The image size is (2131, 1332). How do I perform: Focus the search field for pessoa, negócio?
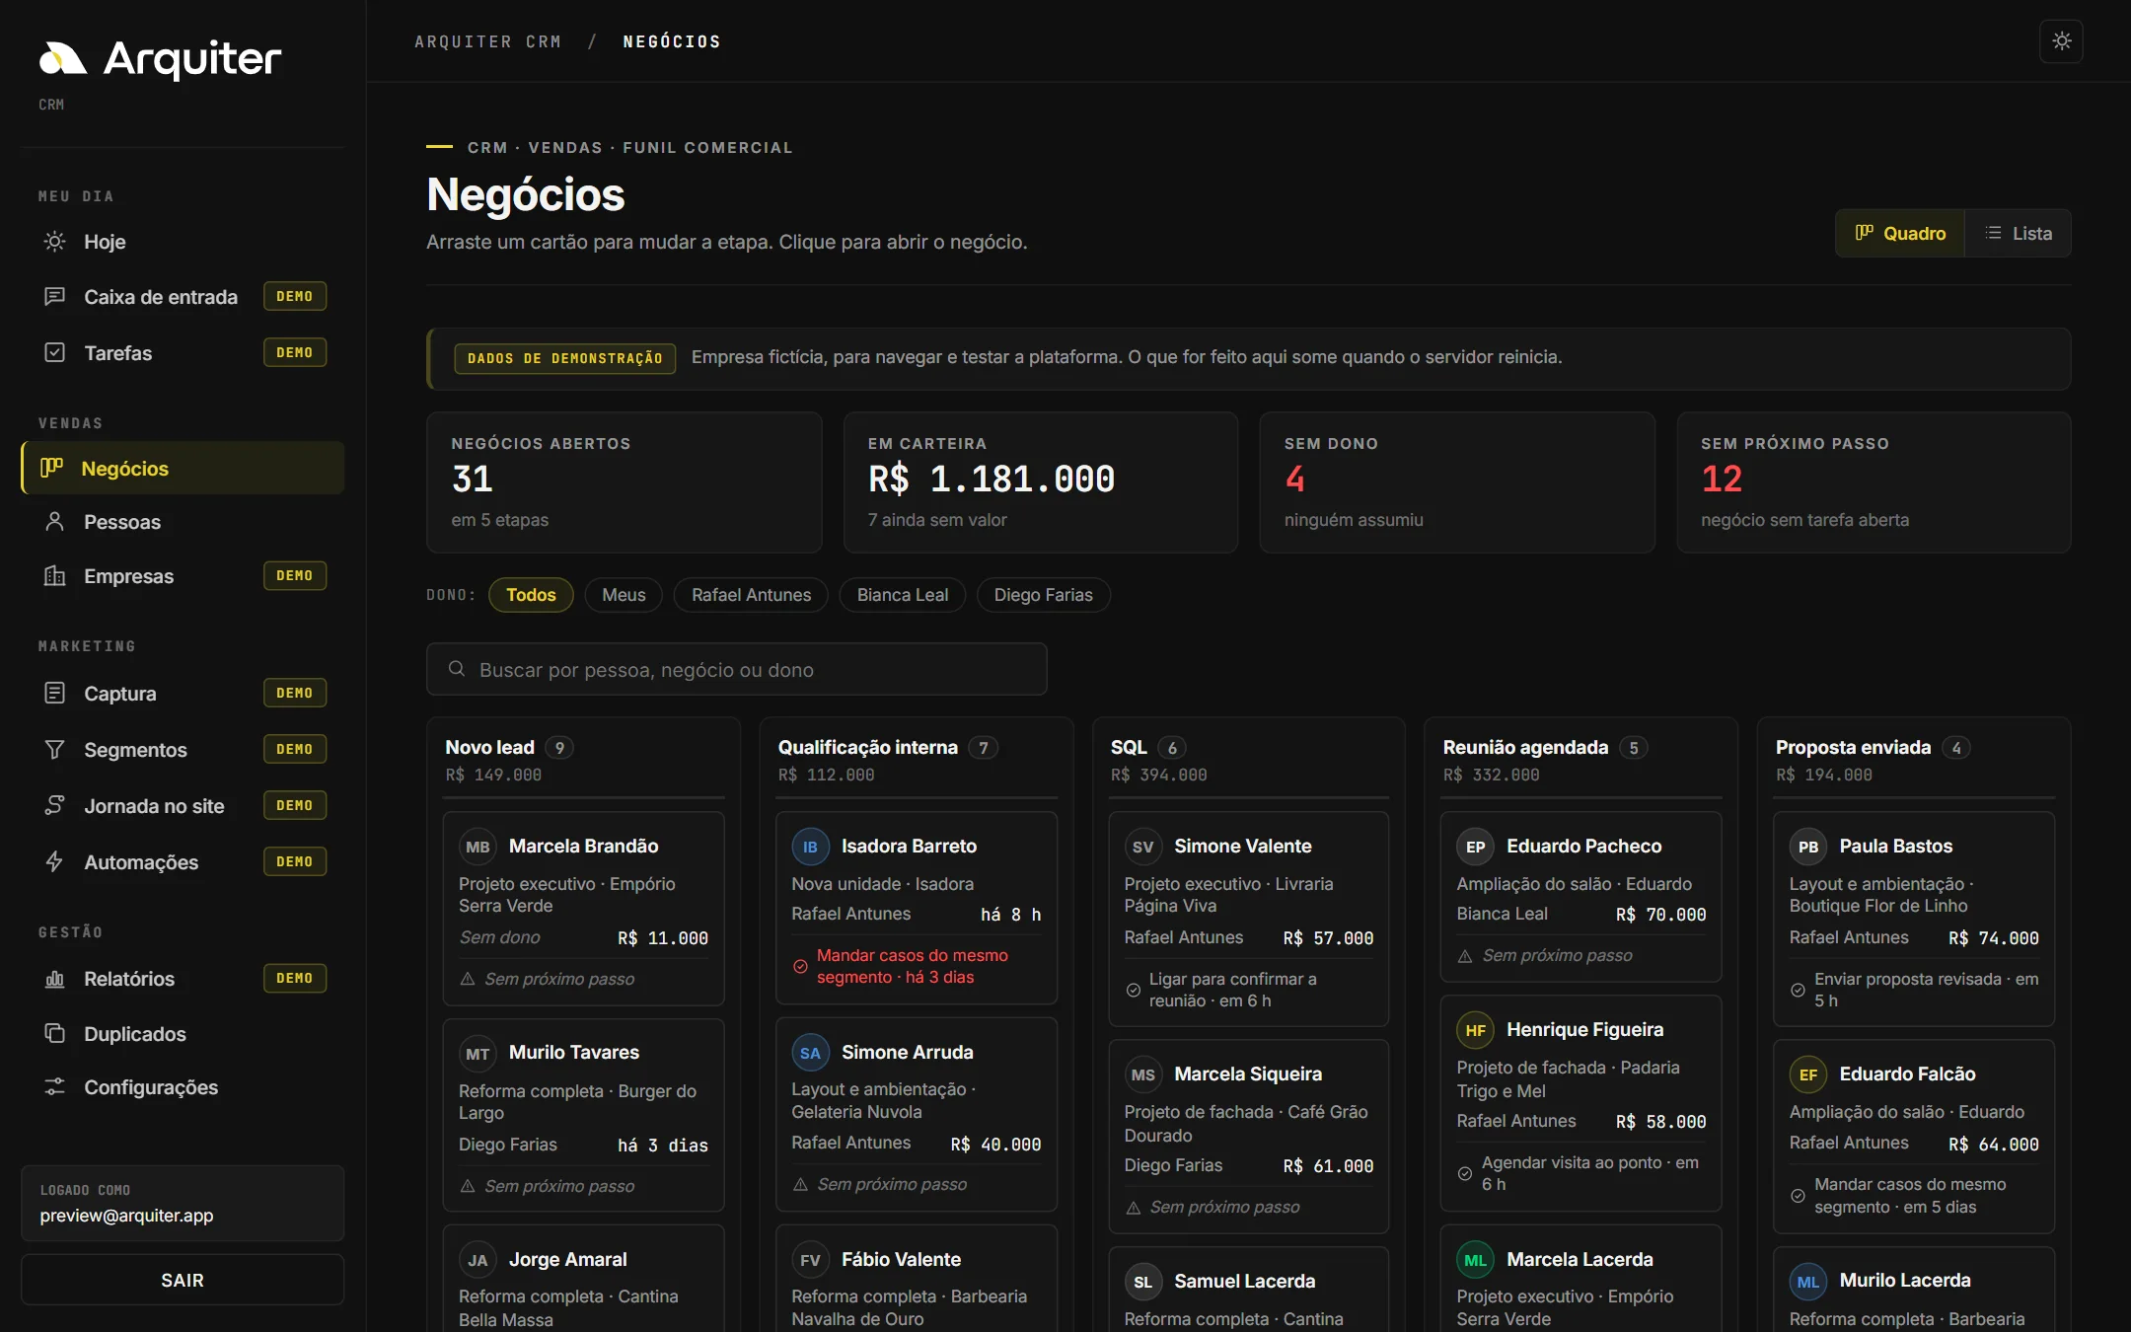pyautogui.click(x=736, y=670)
